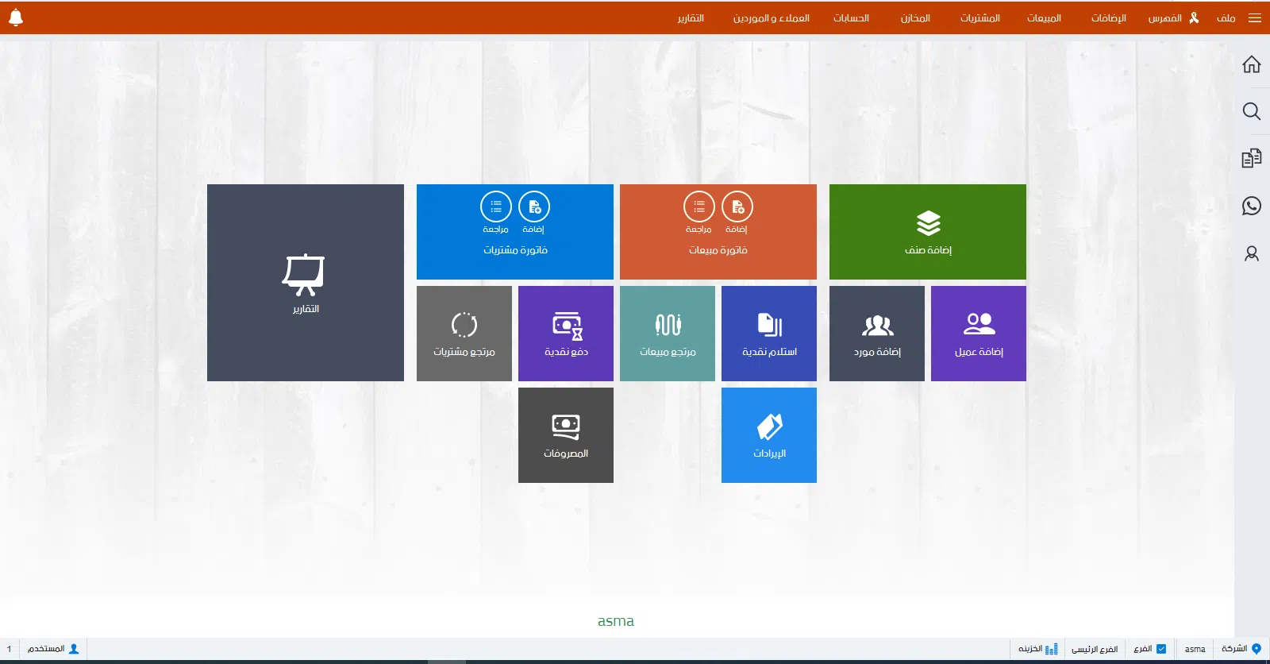Click the user profile sidebar icon
This screenshot has height=664, width=1270.
click(x=1251, y=254)
